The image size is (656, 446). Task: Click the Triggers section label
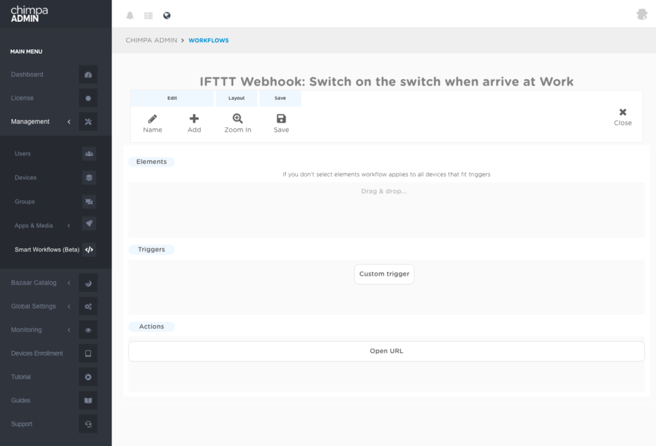point(151,250)
